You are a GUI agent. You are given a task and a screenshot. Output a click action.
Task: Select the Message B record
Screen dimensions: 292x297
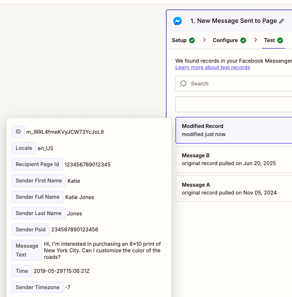click(x=234, y=159)
